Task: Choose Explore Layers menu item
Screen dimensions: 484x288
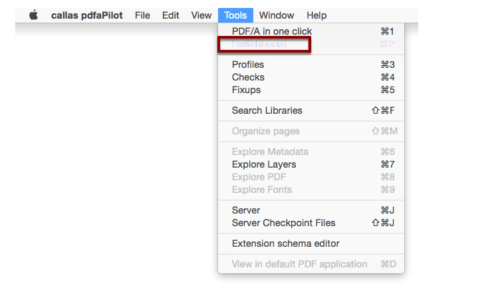Action: [311, 164]
